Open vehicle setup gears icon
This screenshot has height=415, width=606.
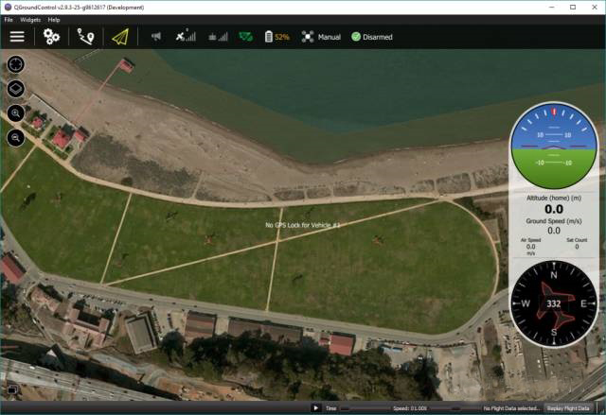(x=51, y=37)
